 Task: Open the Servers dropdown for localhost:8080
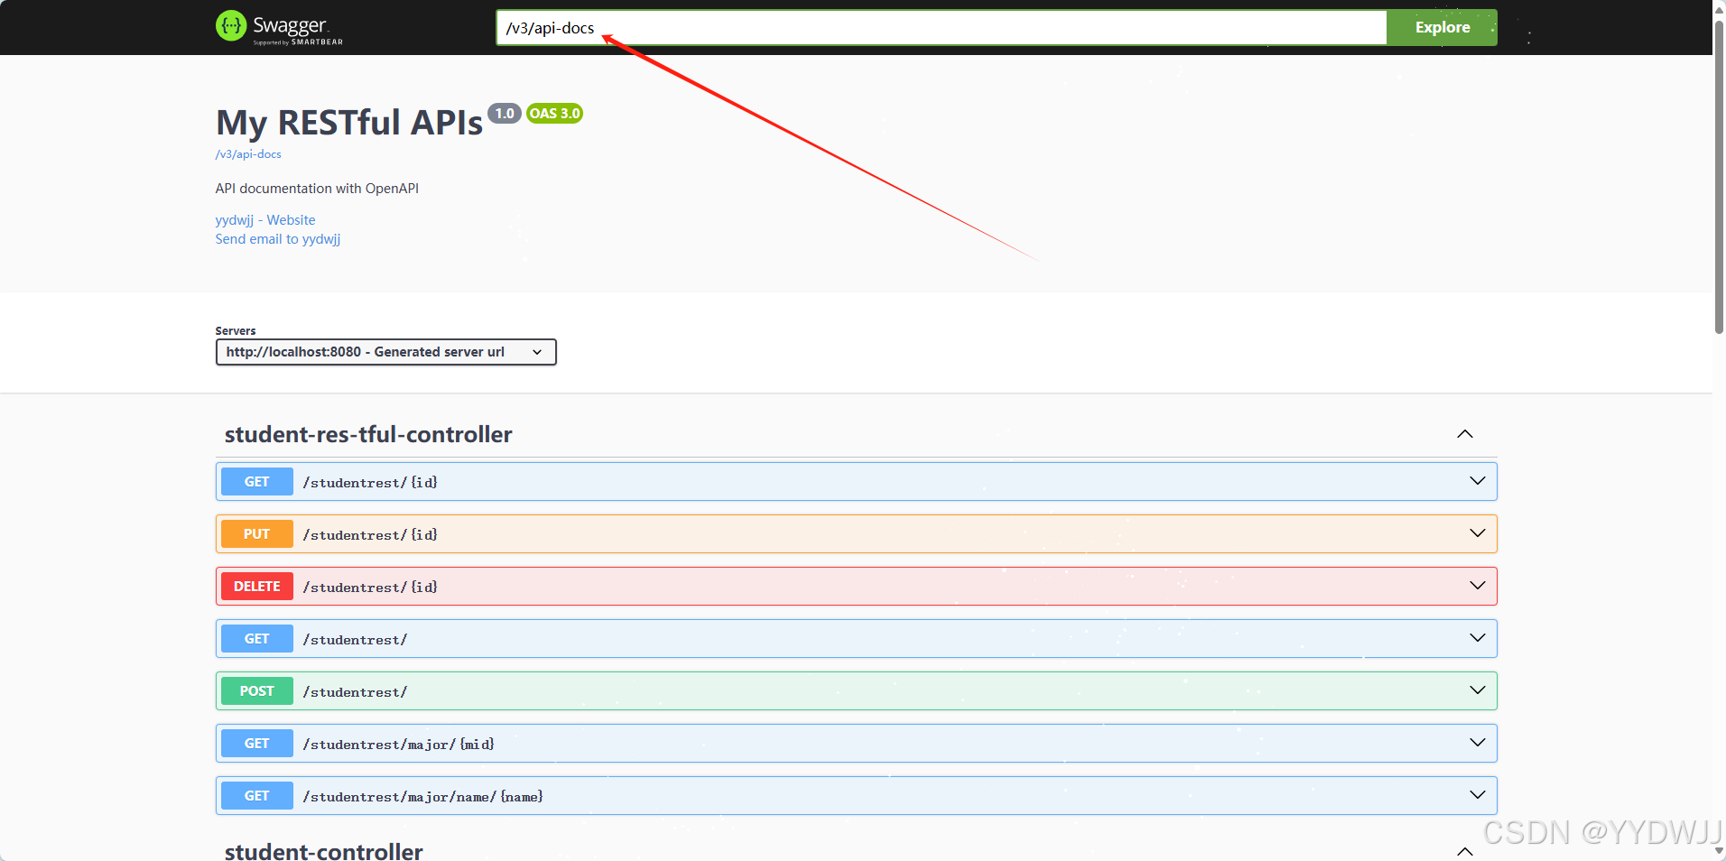point(386,352)
